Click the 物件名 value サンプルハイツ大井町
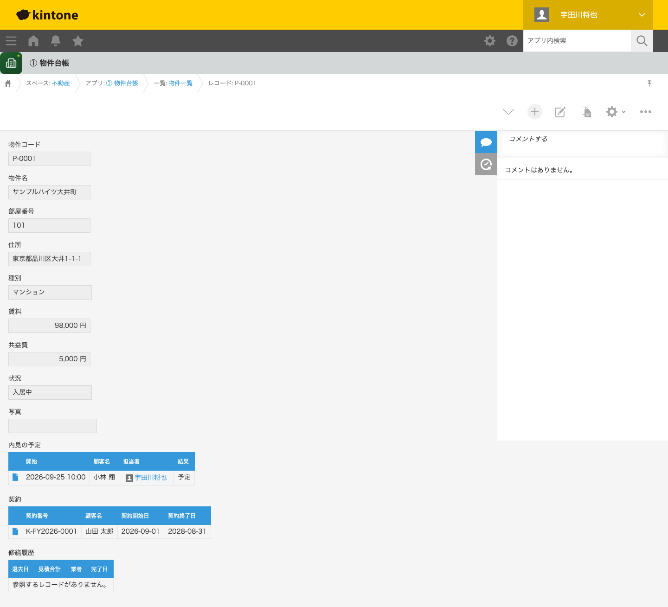This screenshot has width=668, height=607. [49, 192]
